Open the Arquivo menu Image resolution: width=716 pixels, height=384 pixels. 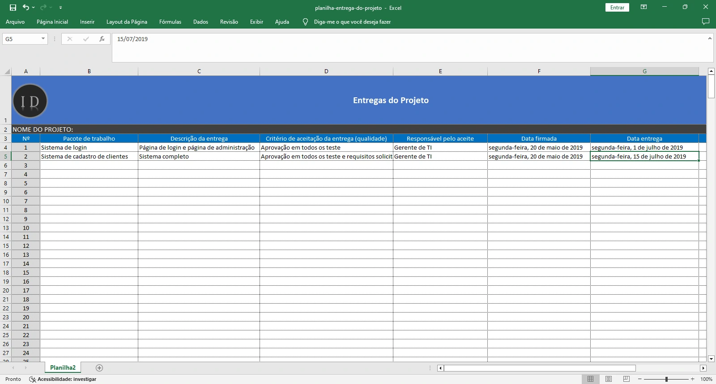pos(15,21)
